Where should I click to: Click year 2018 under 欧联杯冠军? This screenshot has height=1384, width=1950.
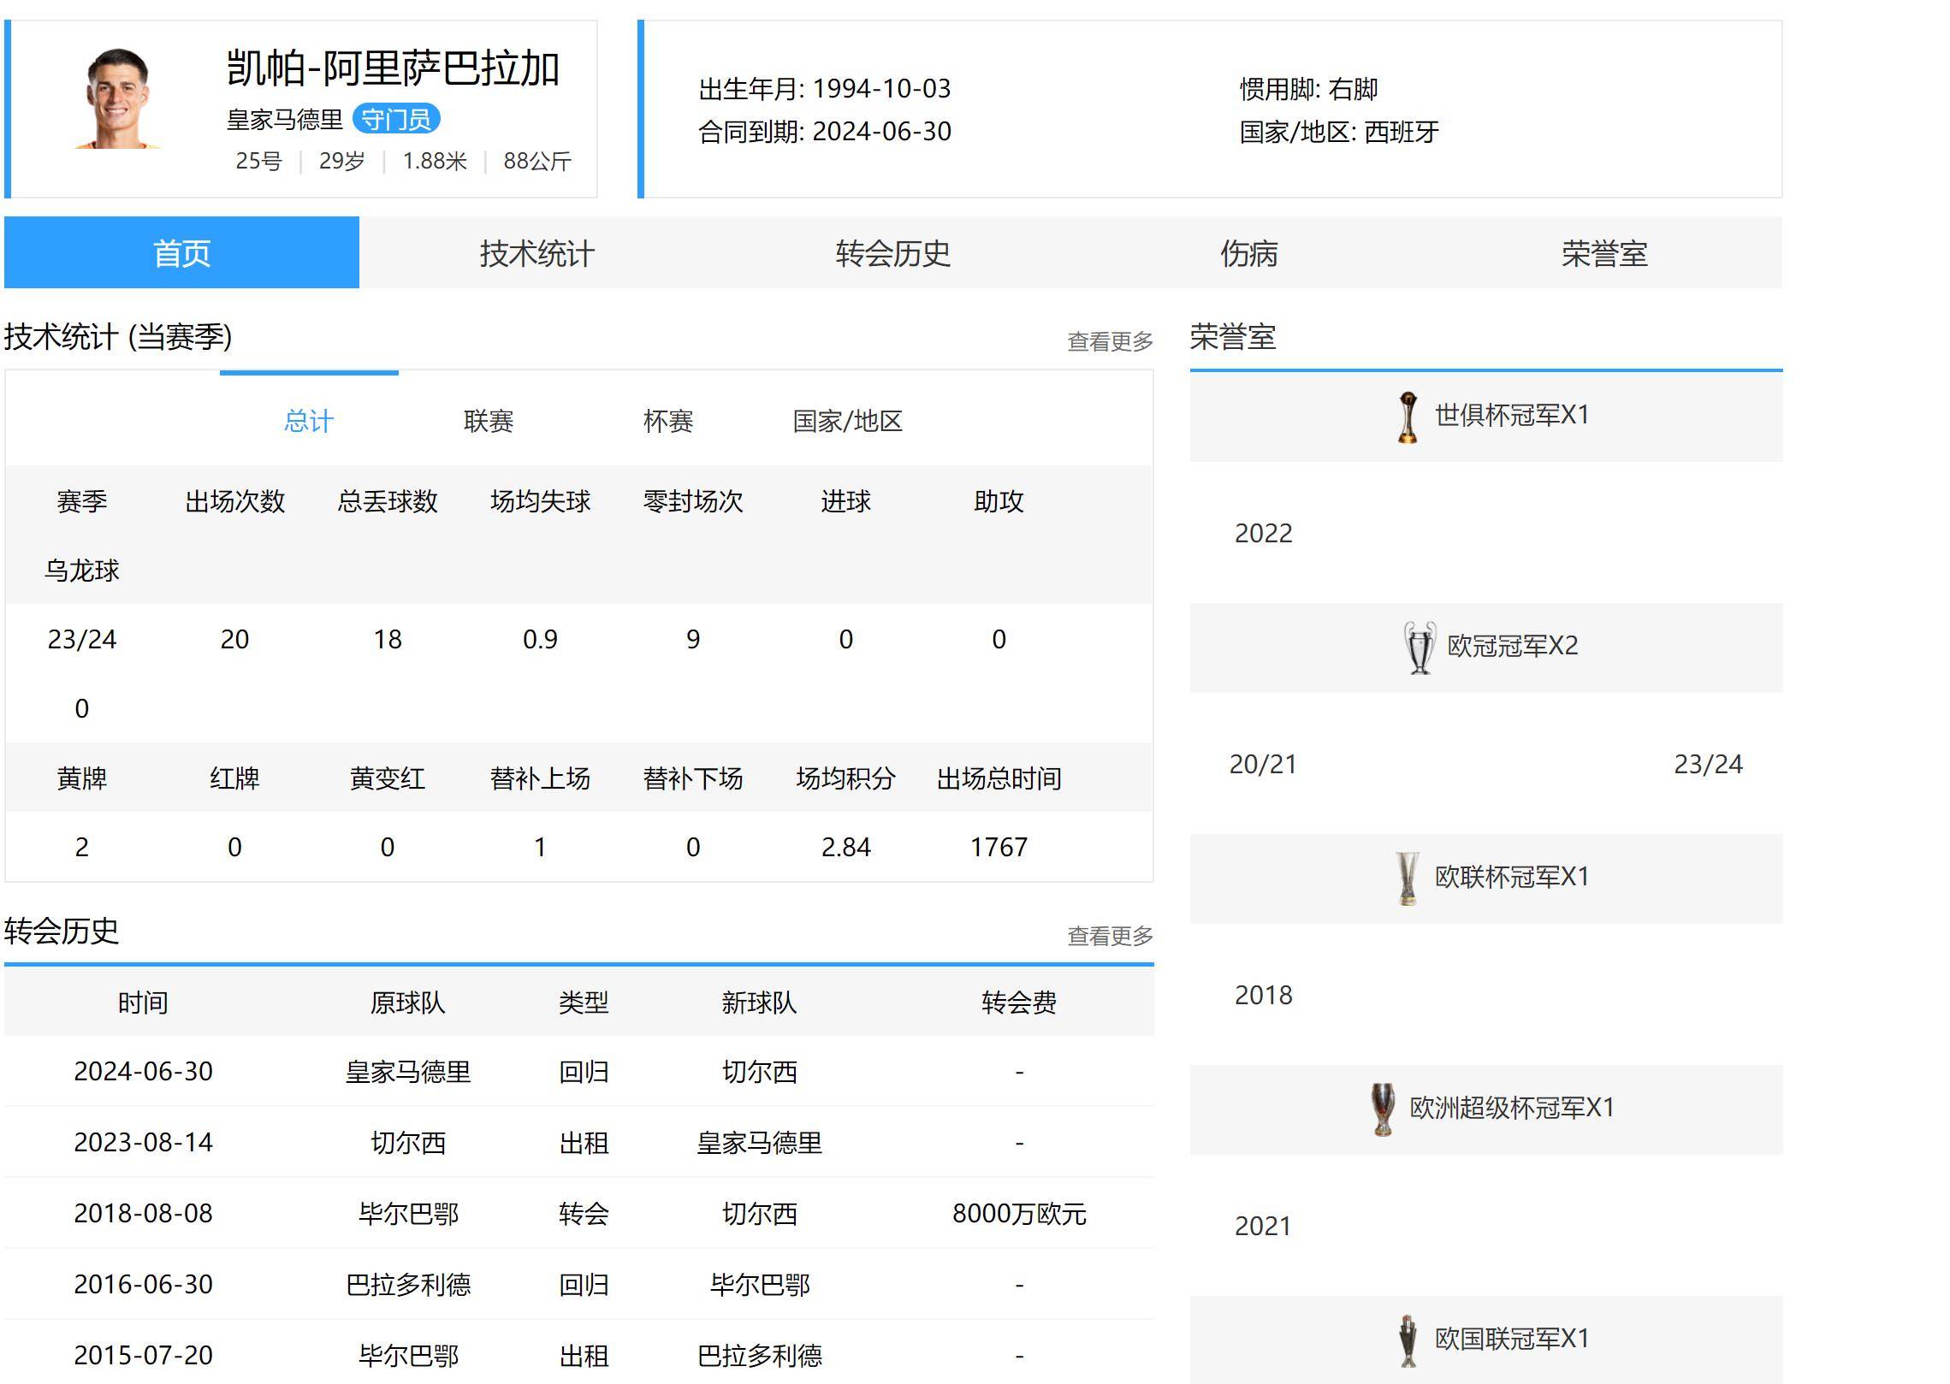tap(1264, 995)
